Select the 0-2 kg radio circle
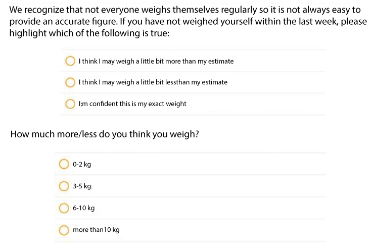Viewport: 374px width, 250px height. coord(64,164)
